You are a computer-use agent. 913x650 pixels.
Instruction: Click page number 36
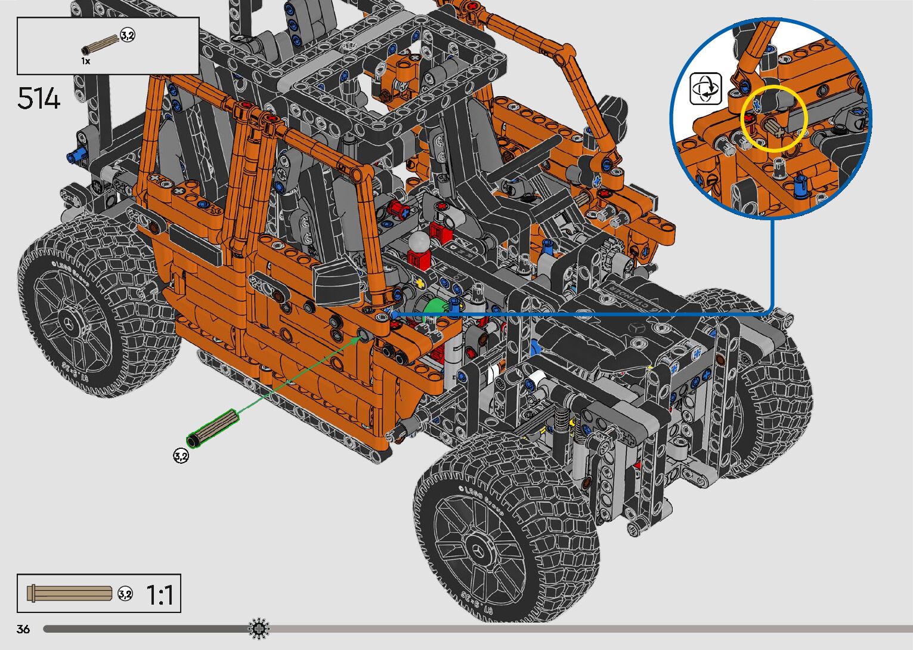[23, 629]
